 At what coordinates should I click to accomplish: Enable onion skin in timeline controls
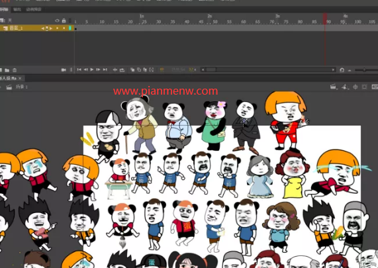(132, 69)
